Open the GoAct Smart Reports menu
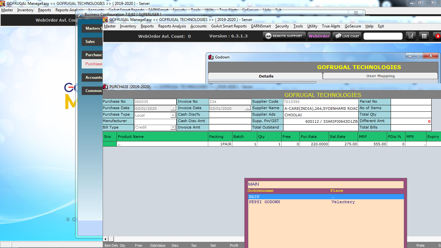Viewport: 441px width, 248px height. [x=229, y=26]
